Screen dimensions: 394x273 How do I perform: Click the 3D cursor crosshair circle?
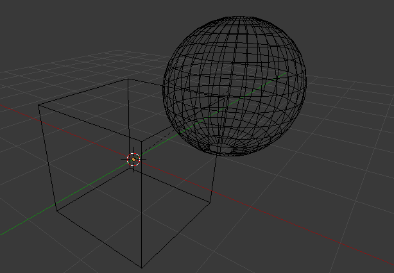tap(133, 160)
